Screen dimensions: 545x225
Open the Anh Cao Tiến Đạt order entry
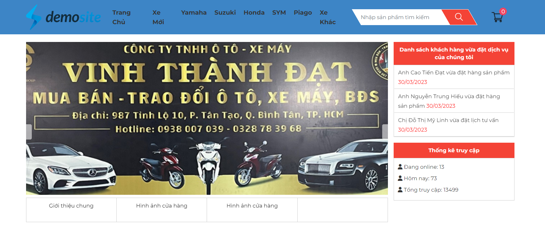(x=454, y=77)
